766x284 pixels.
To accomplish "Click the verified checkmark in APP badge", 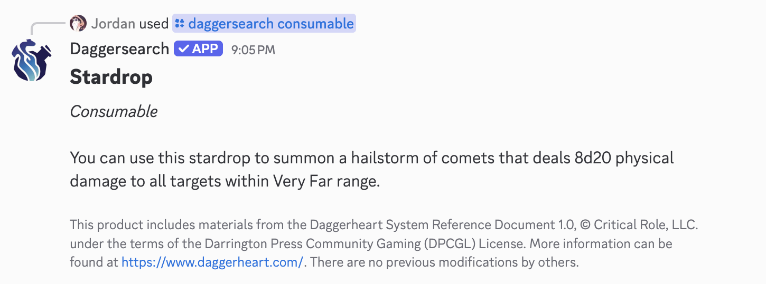I will (183, 49).
